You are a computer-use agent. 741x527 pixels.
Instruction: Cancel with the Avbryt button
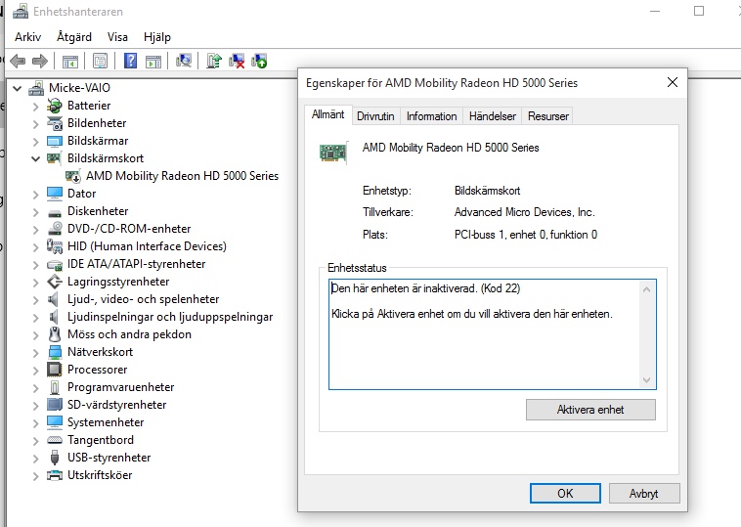644,494
